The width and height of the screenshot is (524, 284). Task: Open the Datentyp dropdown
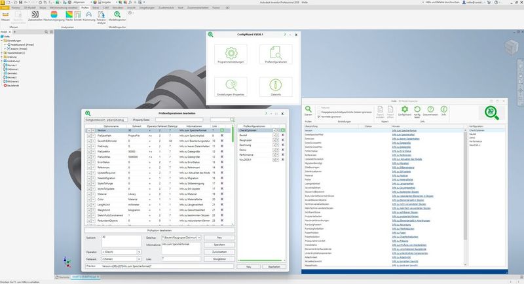[x=199, y=238]
